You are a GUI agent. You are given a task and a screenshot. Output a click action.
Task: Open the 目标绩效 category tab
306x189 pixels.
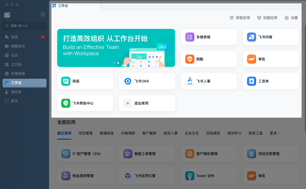point(213,133)
